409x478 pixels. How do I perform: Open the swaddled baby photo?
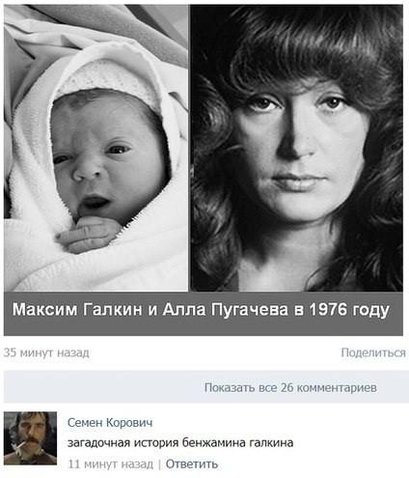click(x=95, y=148)
